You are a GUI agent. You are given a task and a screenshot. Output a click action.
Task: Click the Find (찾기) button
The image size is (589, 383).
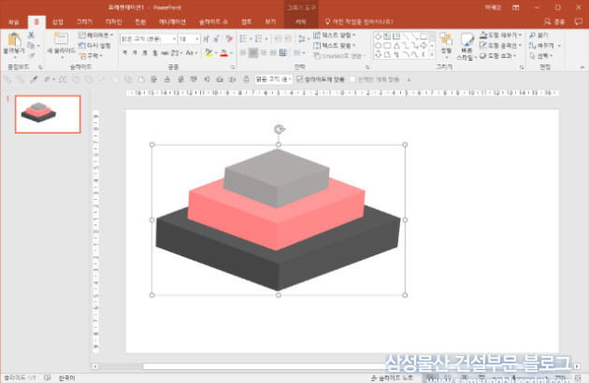539,35
